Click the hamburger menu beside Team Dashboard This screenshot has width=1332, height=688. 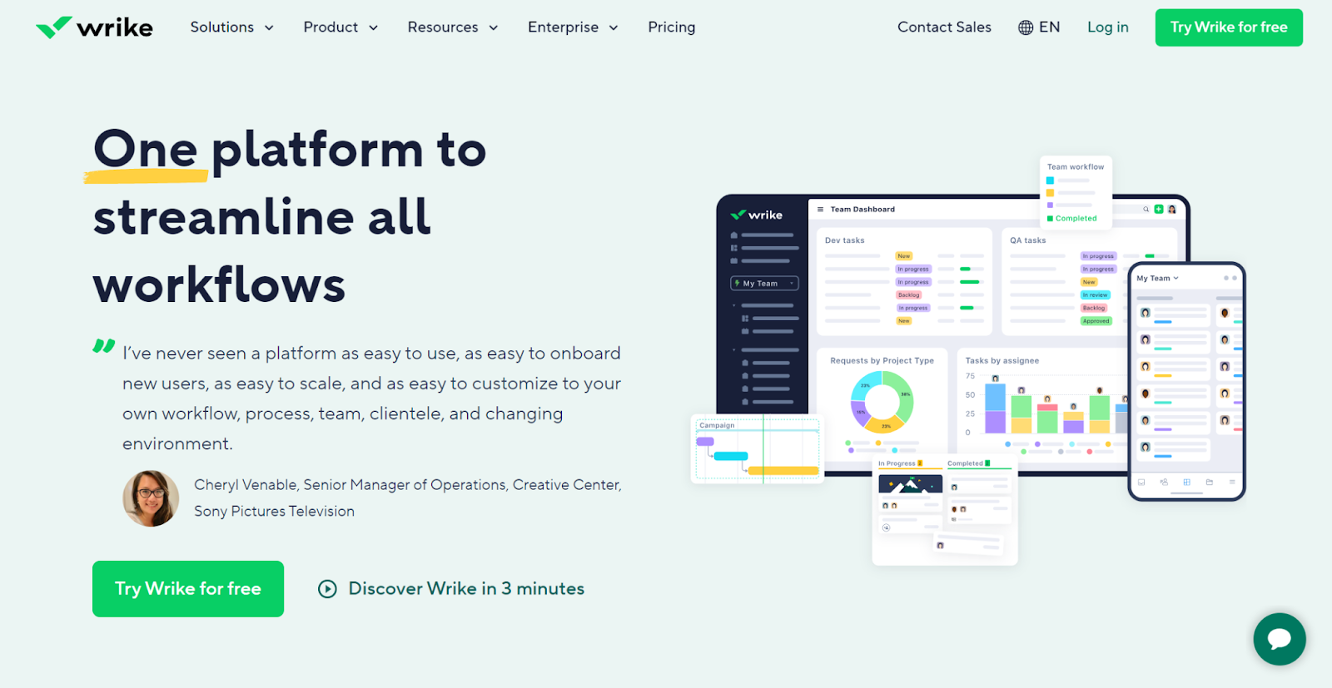click(820, 210)
